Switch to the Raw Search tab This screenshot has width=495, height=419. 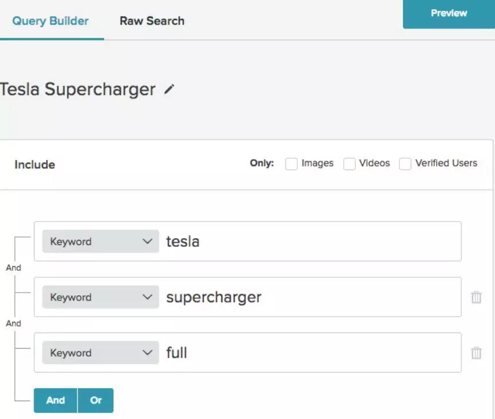(152, 21)
